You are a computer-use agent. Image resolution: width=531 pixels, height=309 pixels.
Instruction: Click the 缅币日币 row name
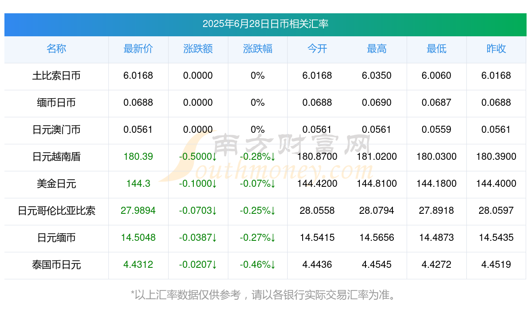pos(56,103)
